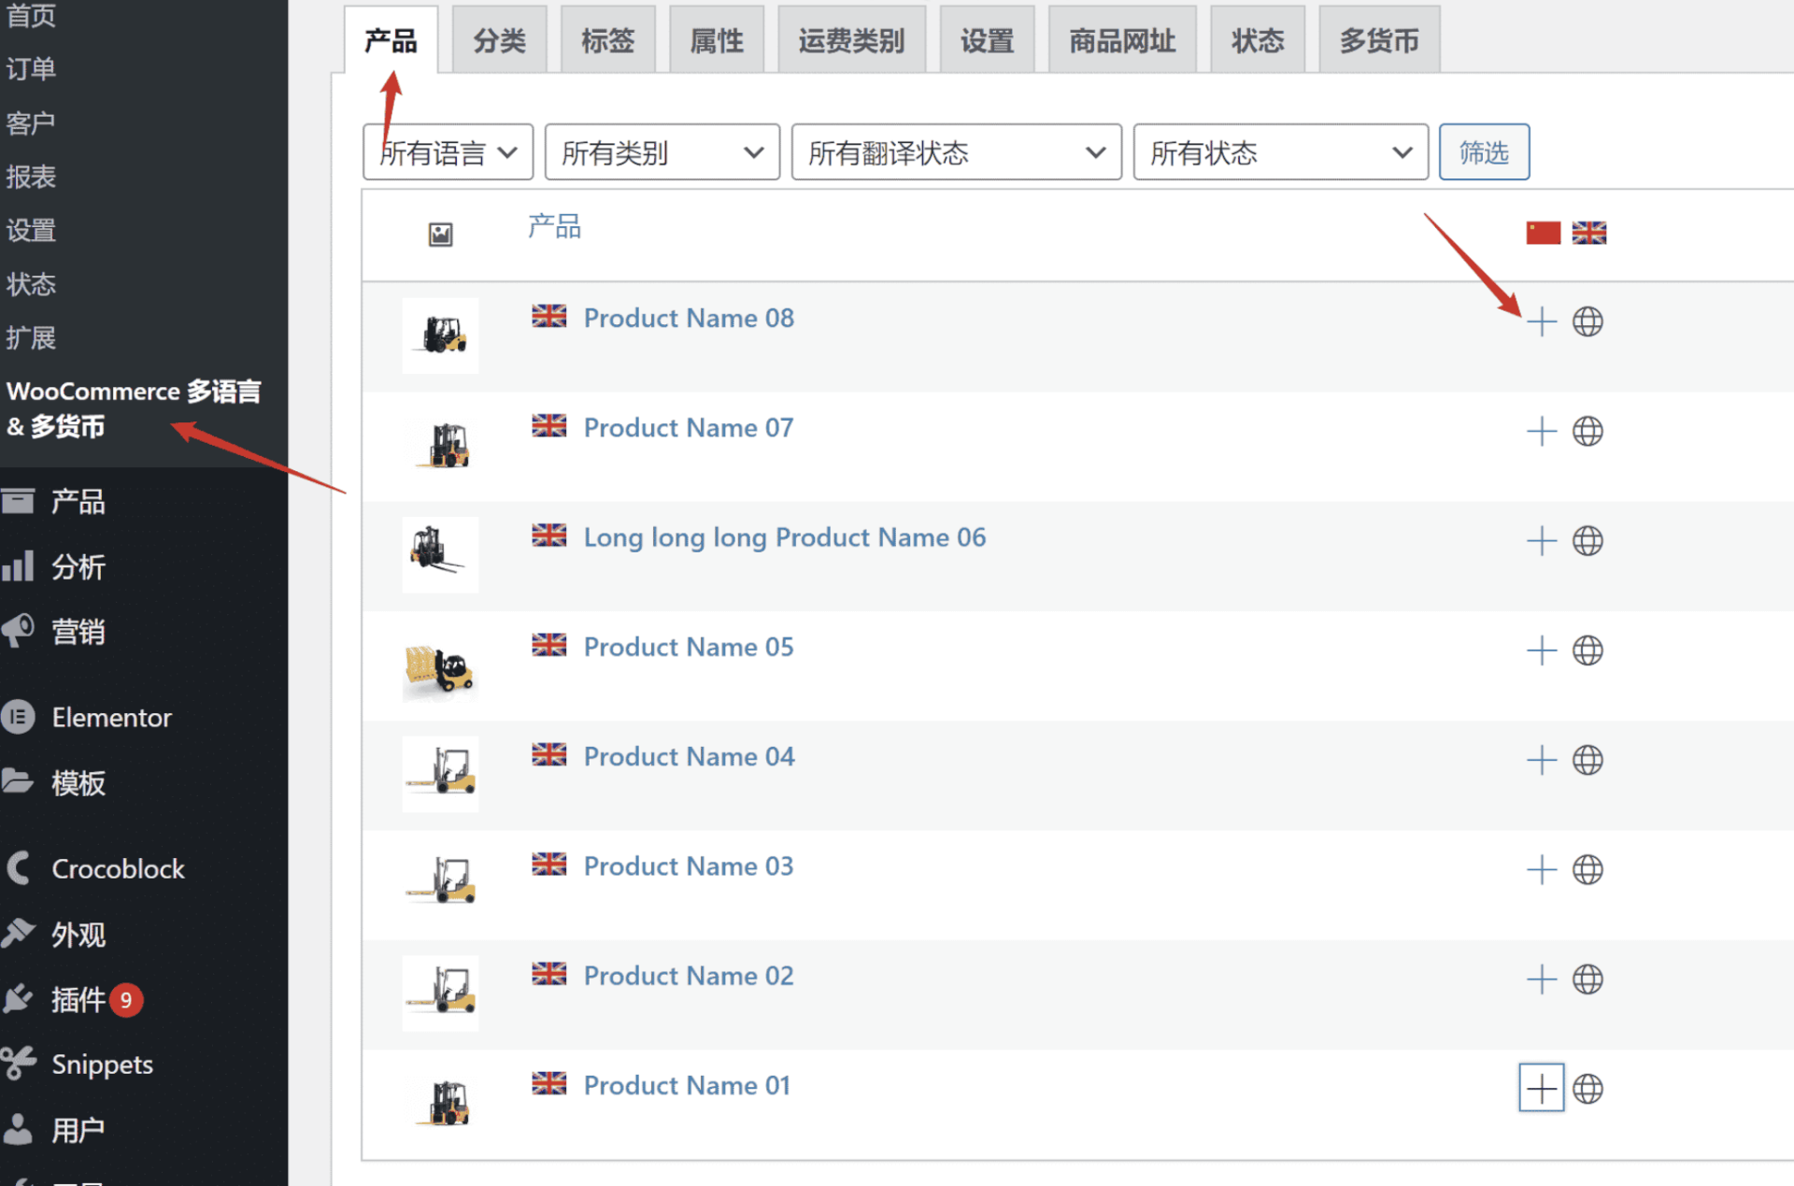Open the 所有类别 dropdown
The height and width of the screenshot is (1186, 1794).
662,151
